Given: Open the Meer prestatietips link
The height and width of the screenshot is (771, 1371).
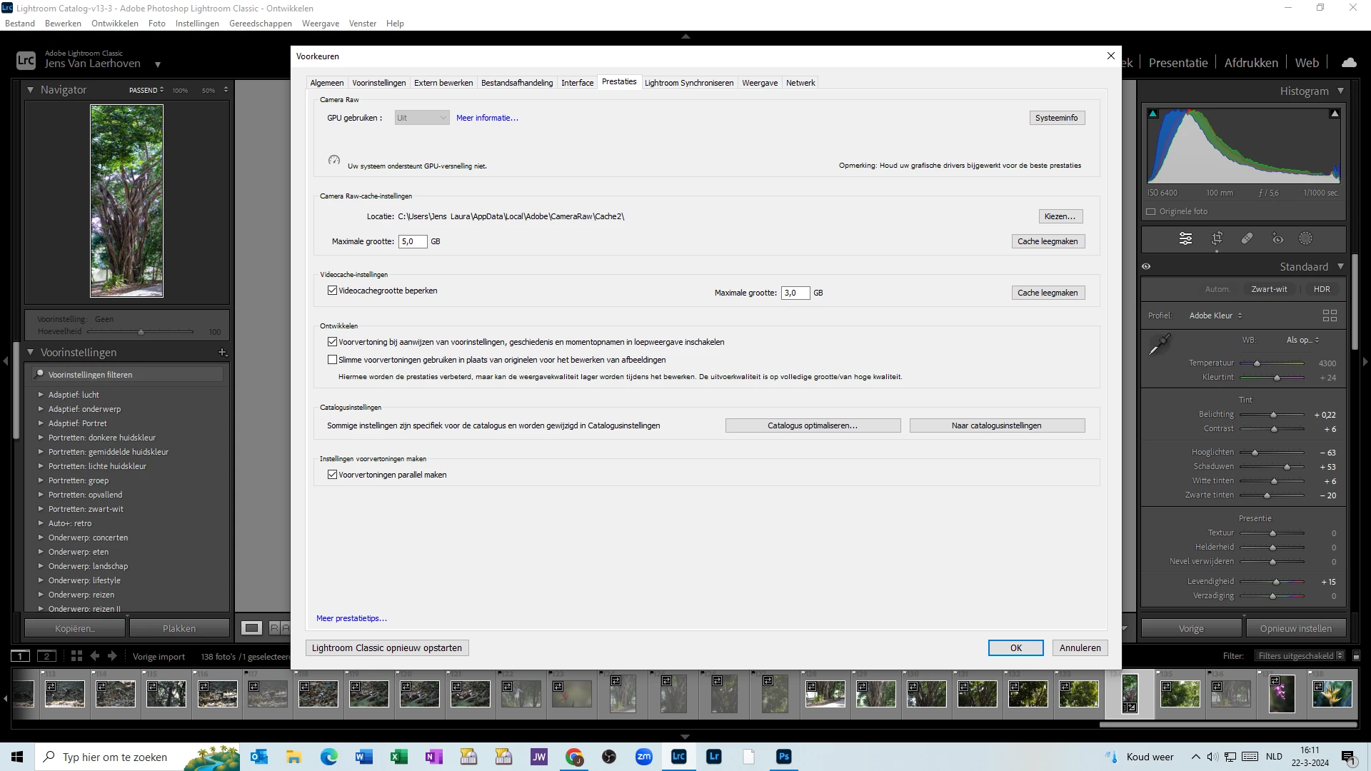Looking at the screenshot, I should click(351, 618).
